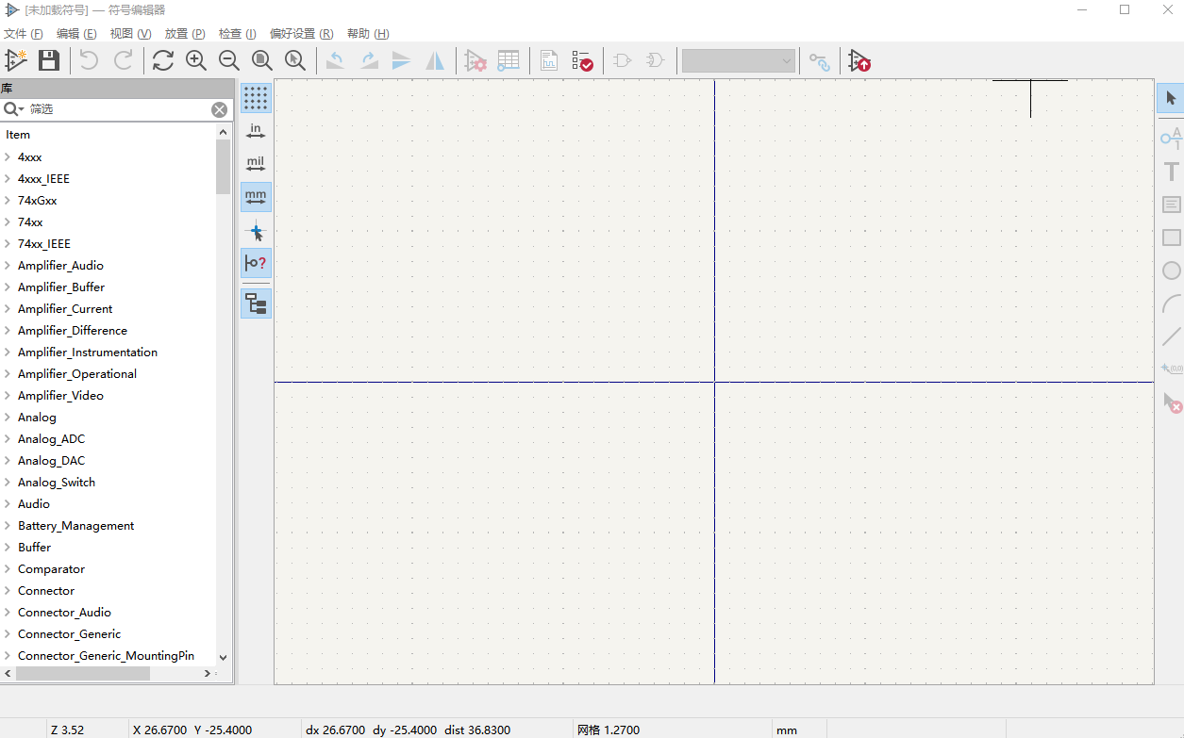The image size is (1184, 738).
Task: Open the symbol checker icon
Action: pyautogui.click(x=582, y=61)
